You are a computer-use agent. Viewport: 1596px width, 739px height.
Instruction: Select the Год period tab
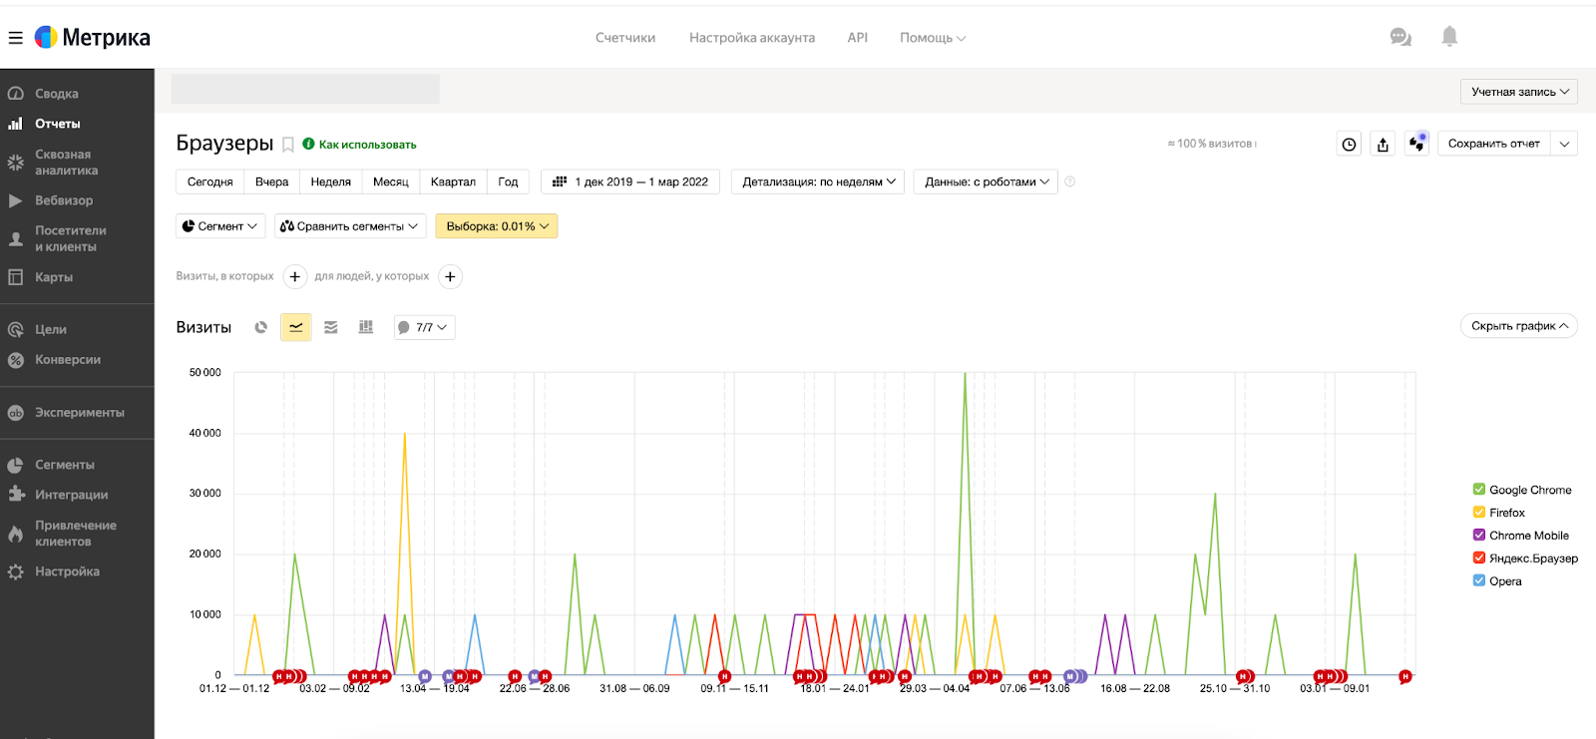pos(508,182)
